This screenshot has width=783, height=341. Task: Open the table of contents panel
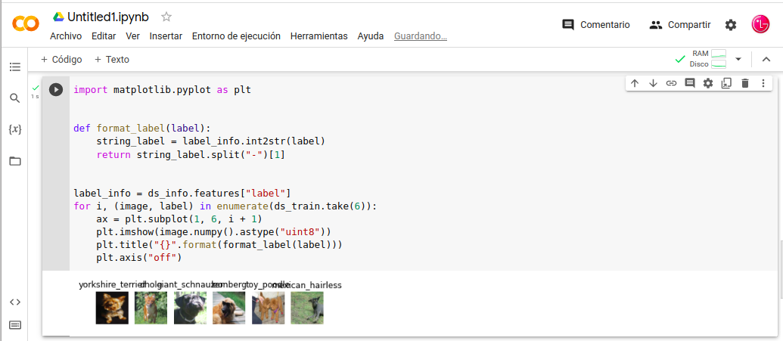point(15,67)
